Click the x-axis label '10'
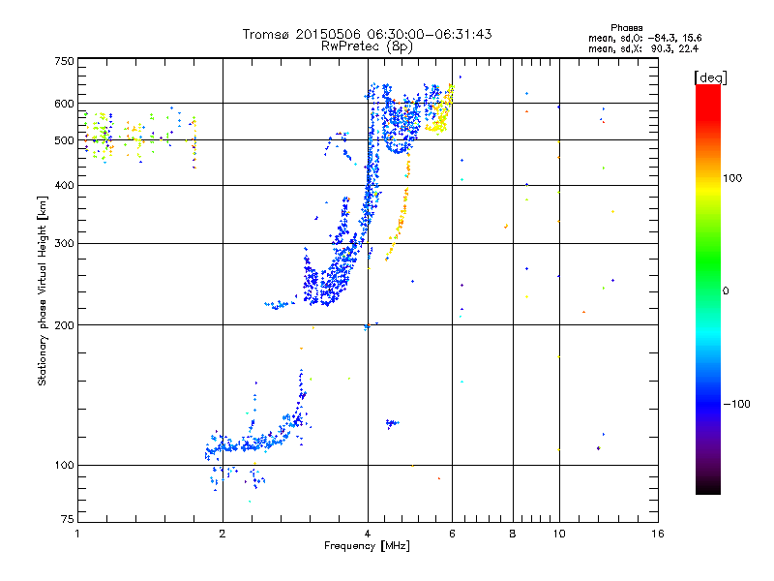The image size is (774, 581). [559, 534]
